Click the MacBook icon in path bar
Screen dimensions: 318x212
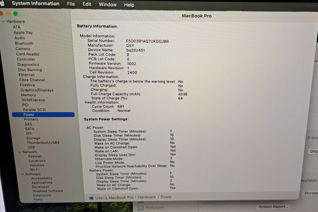(91, 198)
